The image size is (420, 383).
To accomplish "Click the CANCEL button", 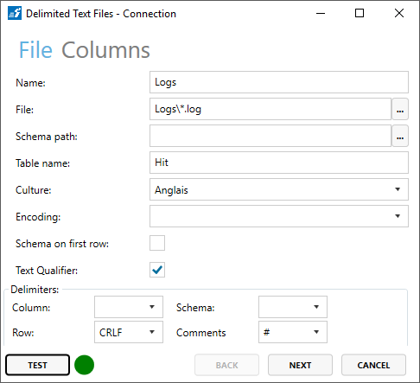I will (373, 365).
